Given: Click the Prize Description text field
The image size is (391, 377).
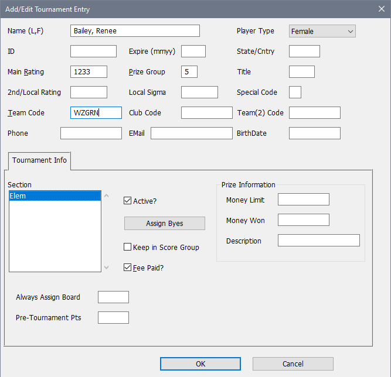Looking at the screenshot, I should pyautogui.click(x=318, y=241).
